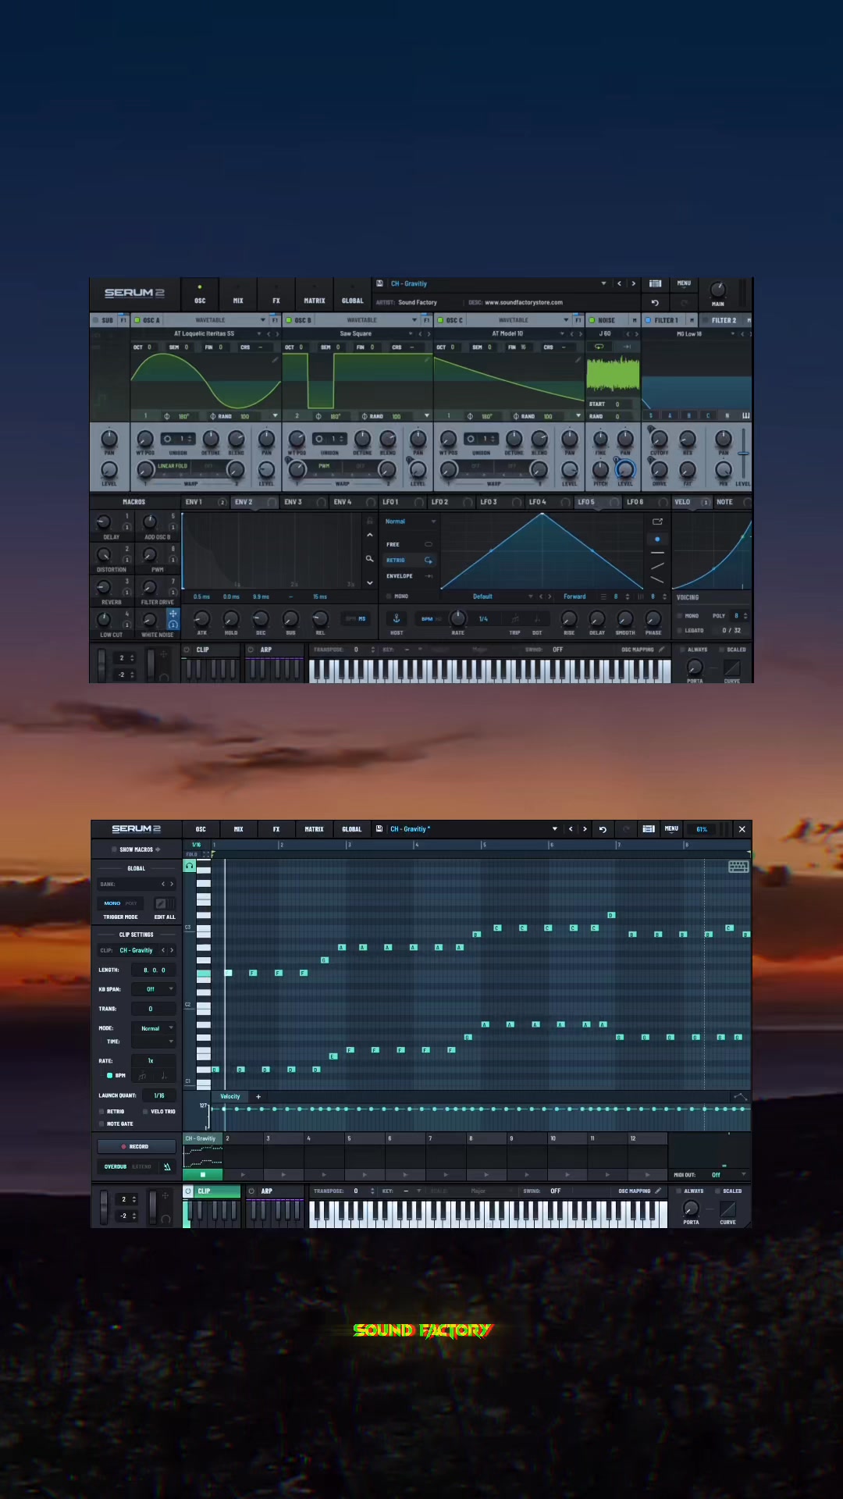Click the headphones preview icon in clip editor
Image resolution: width=843 pixels, height=1499 pixels.
click(x=190, y=866)
